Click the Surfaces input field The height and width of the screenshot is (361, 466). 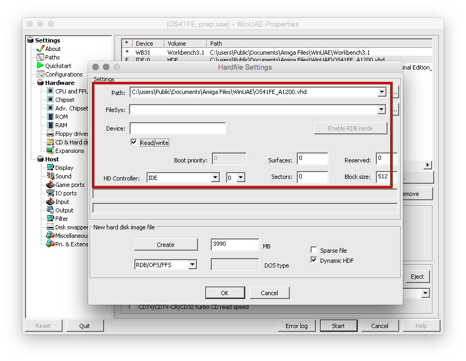click(x=313, y=159)
